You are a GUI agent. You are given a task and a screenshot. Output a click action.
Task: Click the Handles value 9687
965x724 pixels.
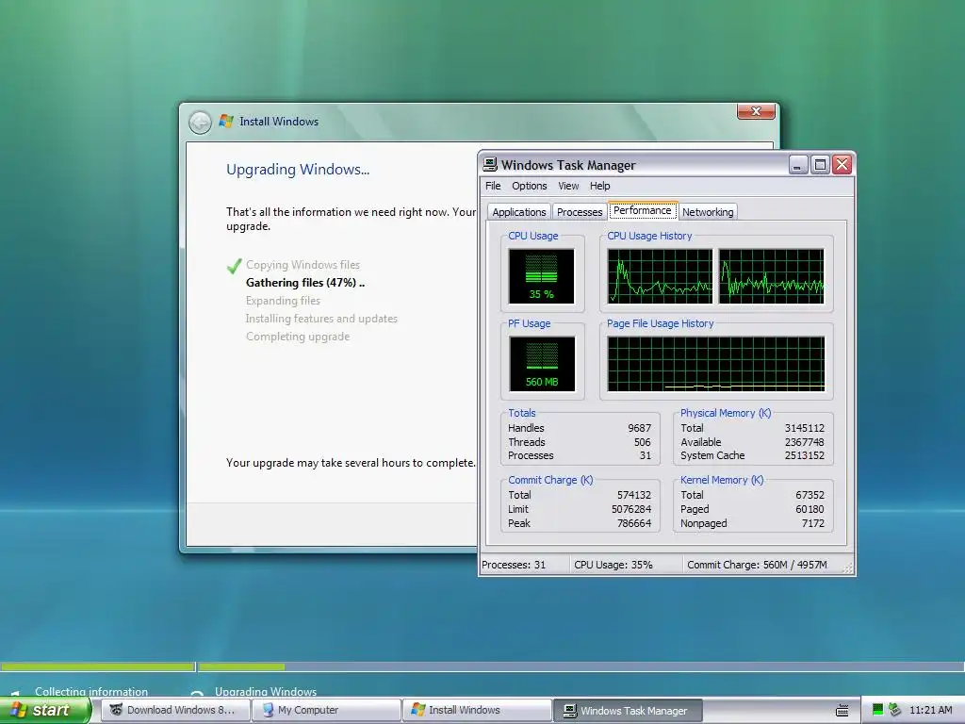click(x=640, y=428)
